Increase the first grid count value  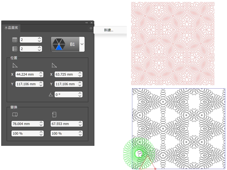(x=40, y=38)
